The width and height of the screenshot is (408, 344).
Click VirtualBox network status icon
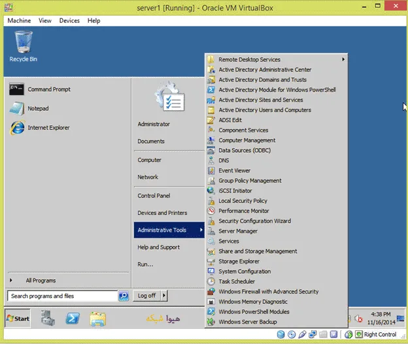click(x=313, y=334)
